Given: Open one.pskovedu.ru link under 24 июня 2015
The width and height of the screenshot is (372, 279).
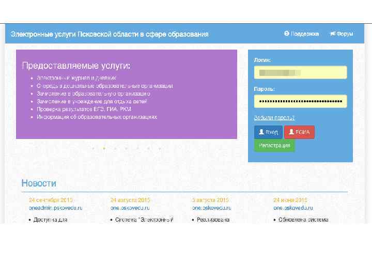Looking at the screenshot, I should pyautogui.click(x=293, y=208).
